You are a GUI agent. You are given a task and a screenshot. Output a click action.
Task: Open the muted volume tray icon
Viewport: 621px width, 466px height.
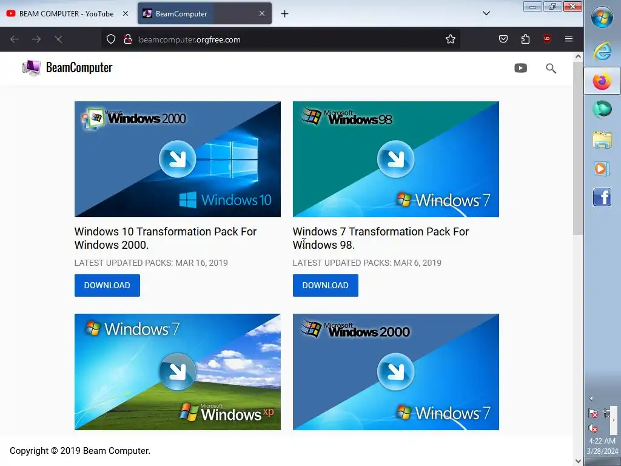[593, 428]
